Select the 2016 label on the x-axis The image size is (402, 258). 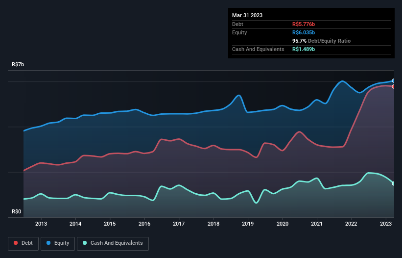[144, 224]
